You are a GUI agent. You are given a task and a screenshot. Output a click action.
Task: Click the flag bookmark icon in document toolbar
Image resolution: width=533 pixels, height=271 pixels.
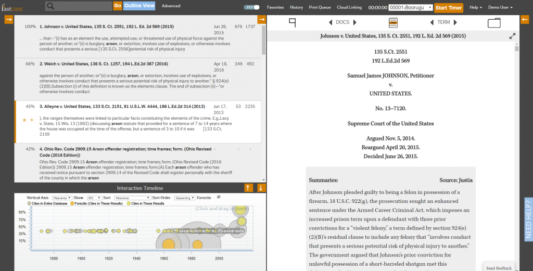(x=292, y=22)
